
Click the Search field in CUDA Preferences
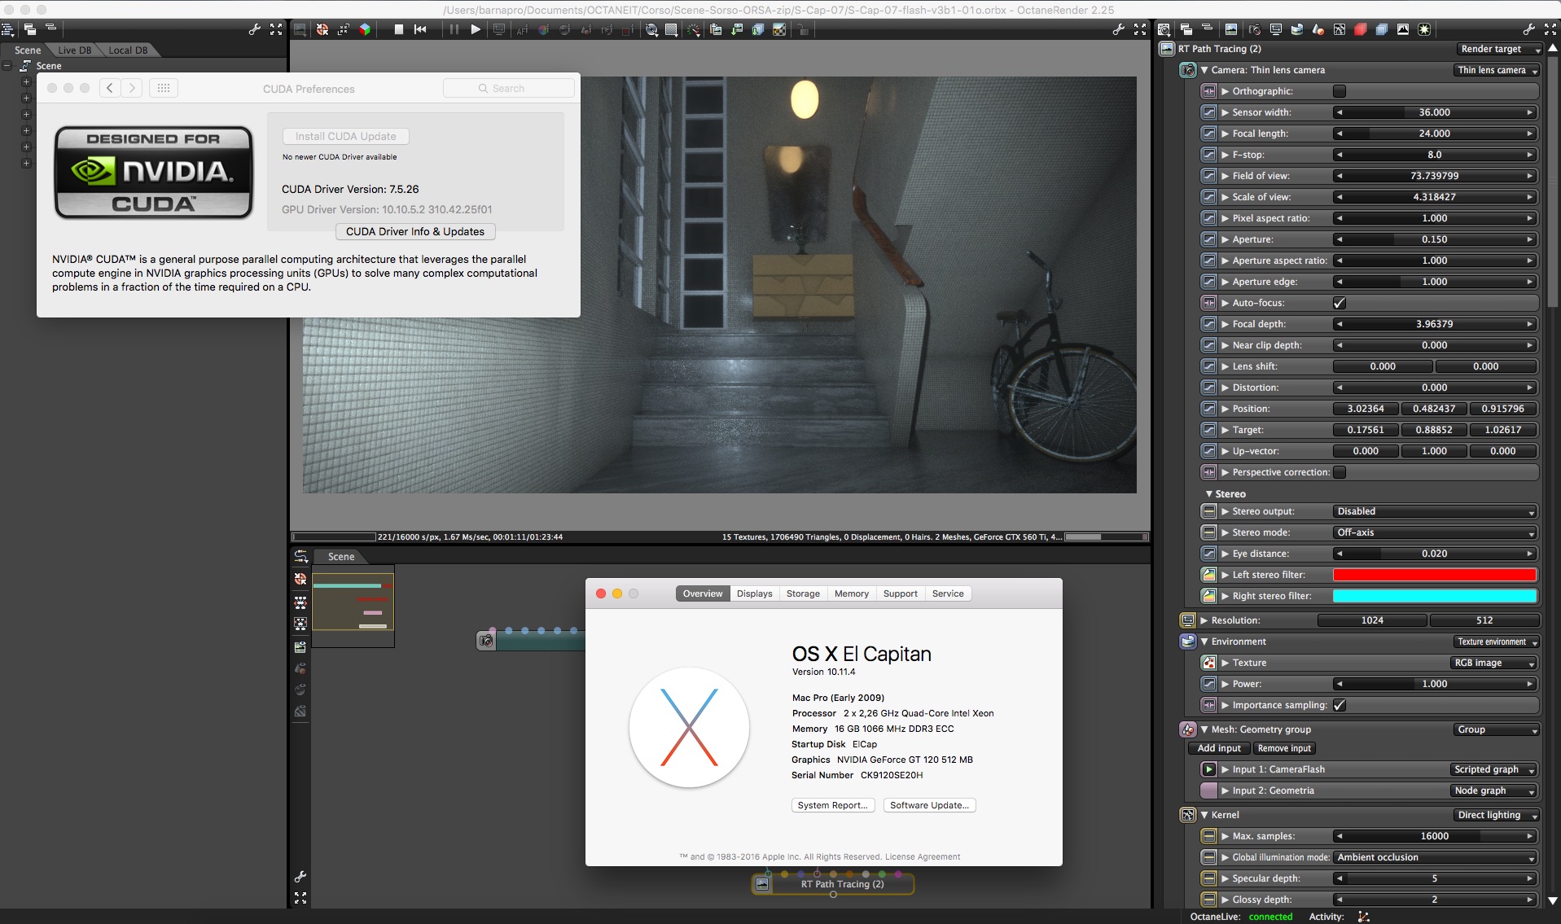(509, 88)
